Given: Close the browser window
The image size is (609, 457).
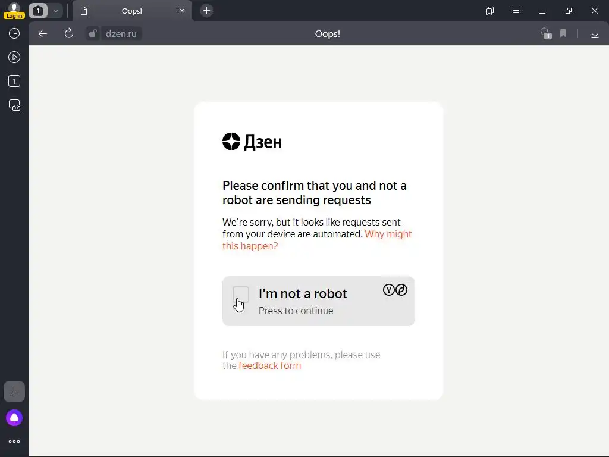Looking at the screenshot, I should tap(595, 11).
